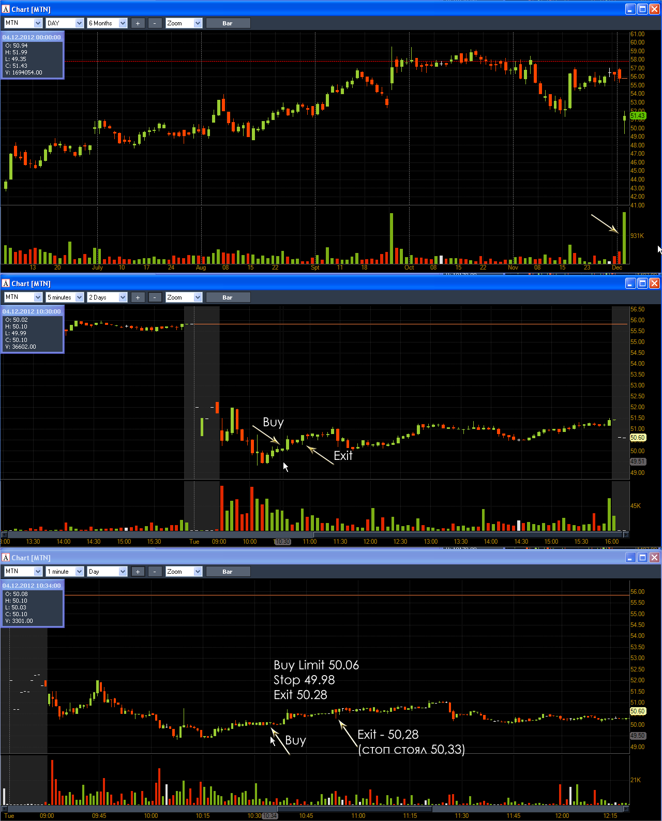This screenshot has width=662, height=821.
Task: Click the 45K volume label on the 5-minute chart
Action: [636, 506]
